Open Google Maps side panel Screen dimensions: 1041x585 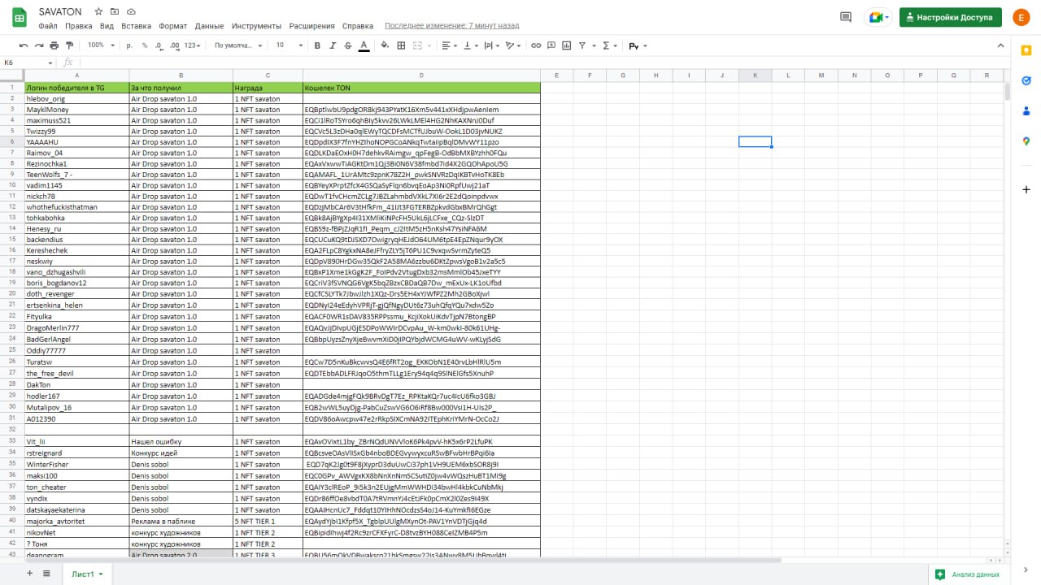[x=1026, y=141]
